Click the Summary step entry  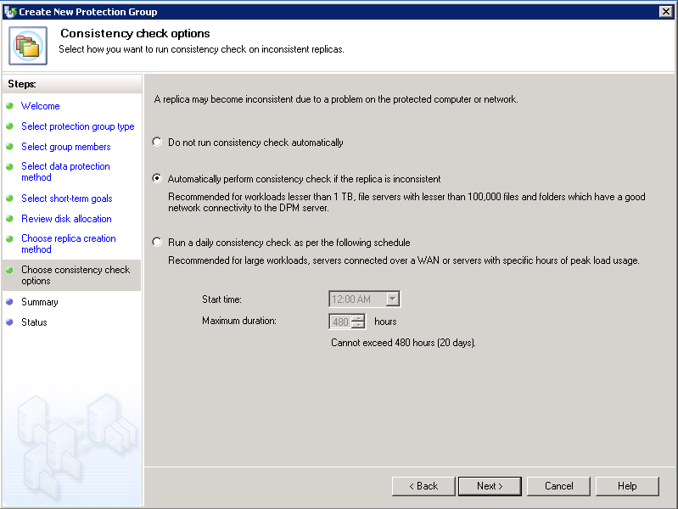click(40, 302)
